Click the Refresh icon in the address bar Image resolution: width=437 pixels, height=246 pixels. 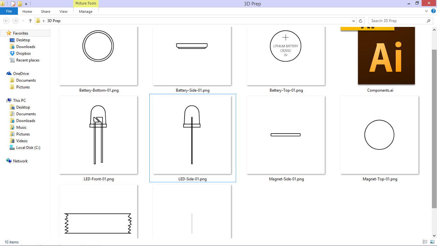click(x=361, y=20)
